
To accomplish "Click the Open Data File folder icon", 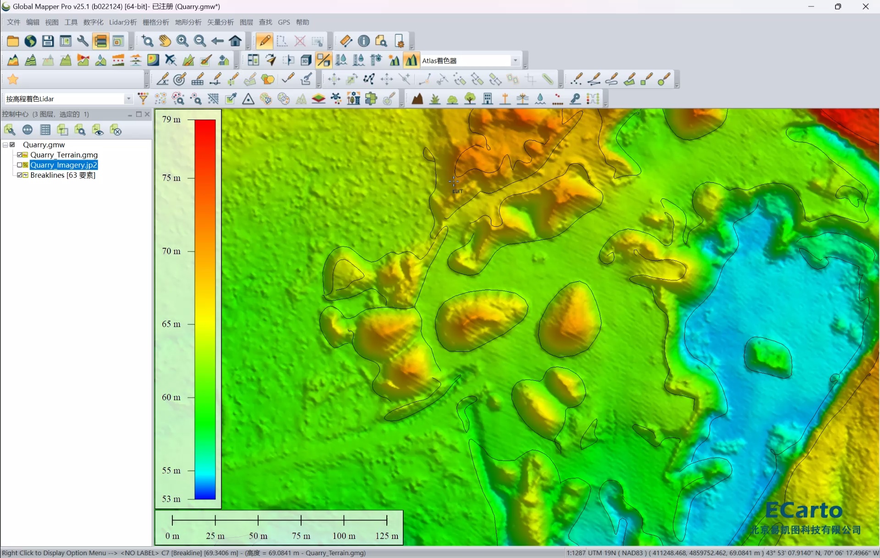I will 12,41.
